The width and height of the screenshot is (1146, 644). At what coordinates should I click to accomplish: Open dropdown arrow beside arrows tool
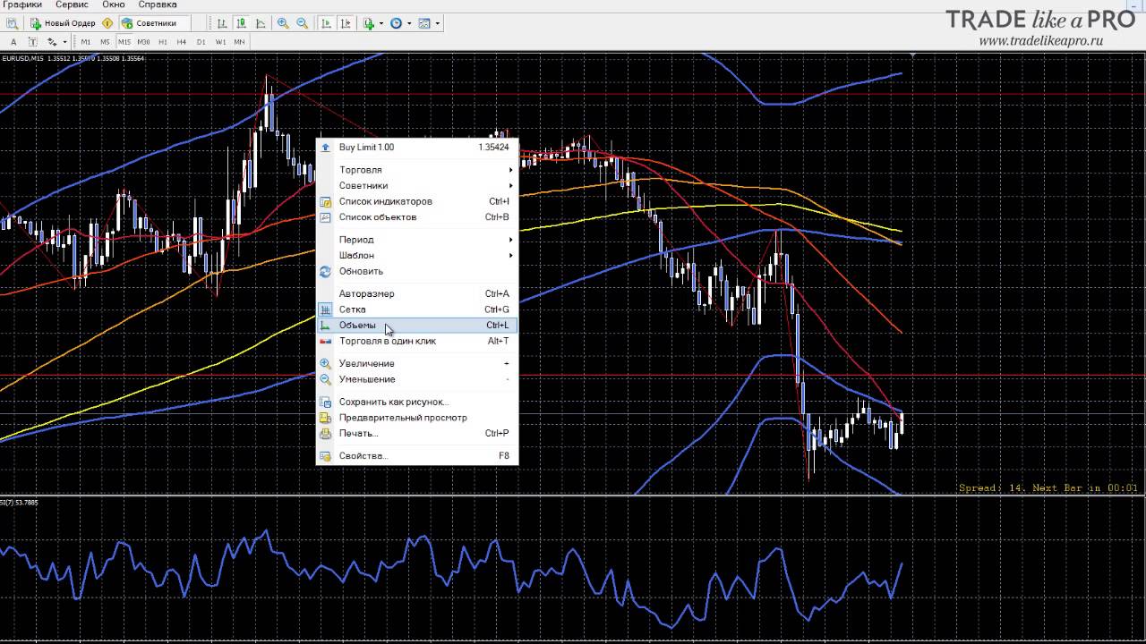click(x=64, y=42)
